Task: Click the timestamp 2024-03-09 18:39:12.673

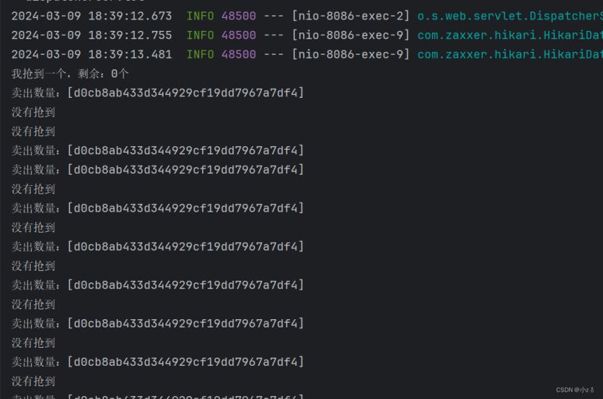Action: click(91, 16)
